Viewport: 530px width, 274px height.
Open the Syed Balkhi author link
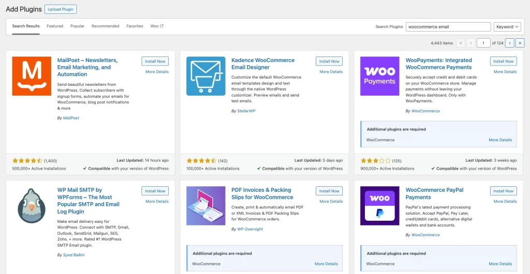point(73,255)
